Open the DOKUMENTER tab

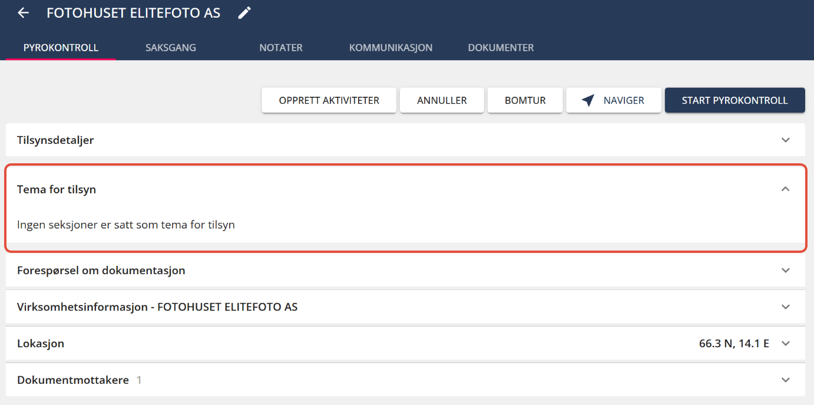(x=501, y=48)
